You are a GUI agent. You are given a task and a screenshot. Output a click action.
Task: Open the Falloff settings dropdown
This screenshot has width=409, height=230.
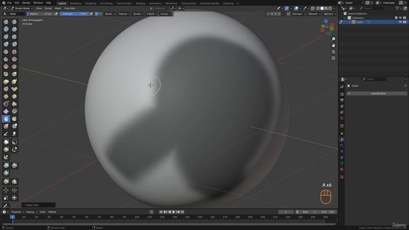tap(151, 14)
